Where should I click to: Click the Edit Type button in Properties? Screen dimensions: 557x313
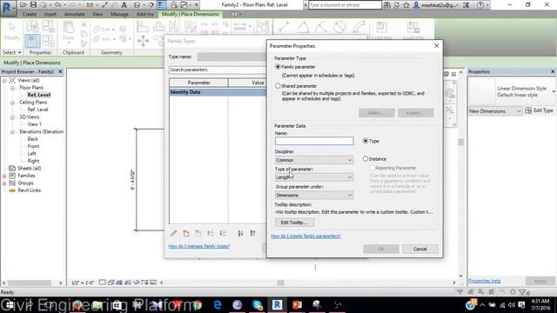click(x=540, y=110)
